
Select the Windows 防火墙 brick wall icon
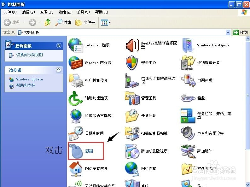coord(76,63)
